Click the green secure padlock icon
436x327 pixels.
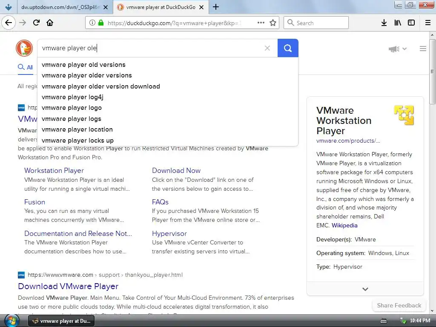point(101,23)
